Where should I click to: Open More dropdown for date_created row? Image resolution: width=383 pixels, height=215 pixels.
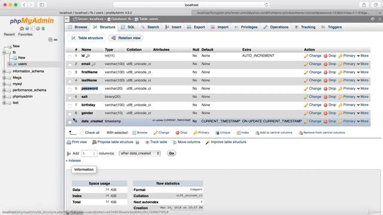point(363,121)
